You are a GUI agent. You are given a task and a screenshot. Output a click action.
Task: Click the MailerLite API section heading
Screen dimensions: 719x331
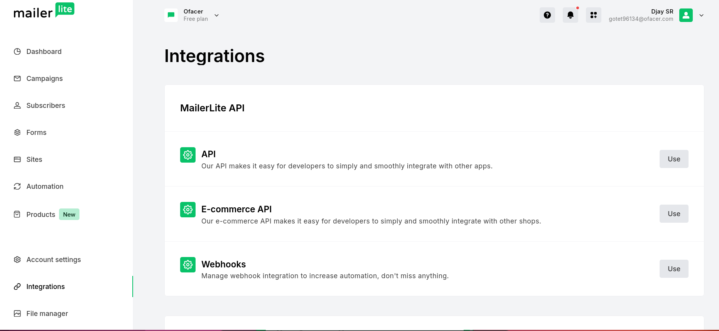[212, 108]
